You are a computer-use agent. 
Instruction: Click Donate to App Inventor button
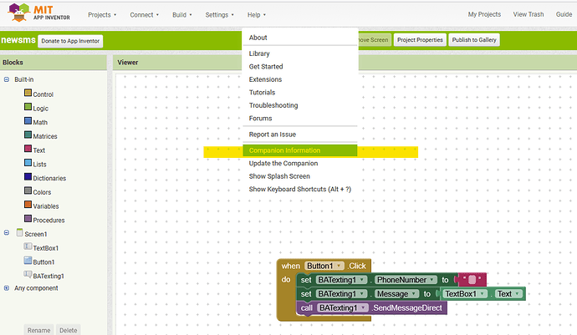click(70, 40)
